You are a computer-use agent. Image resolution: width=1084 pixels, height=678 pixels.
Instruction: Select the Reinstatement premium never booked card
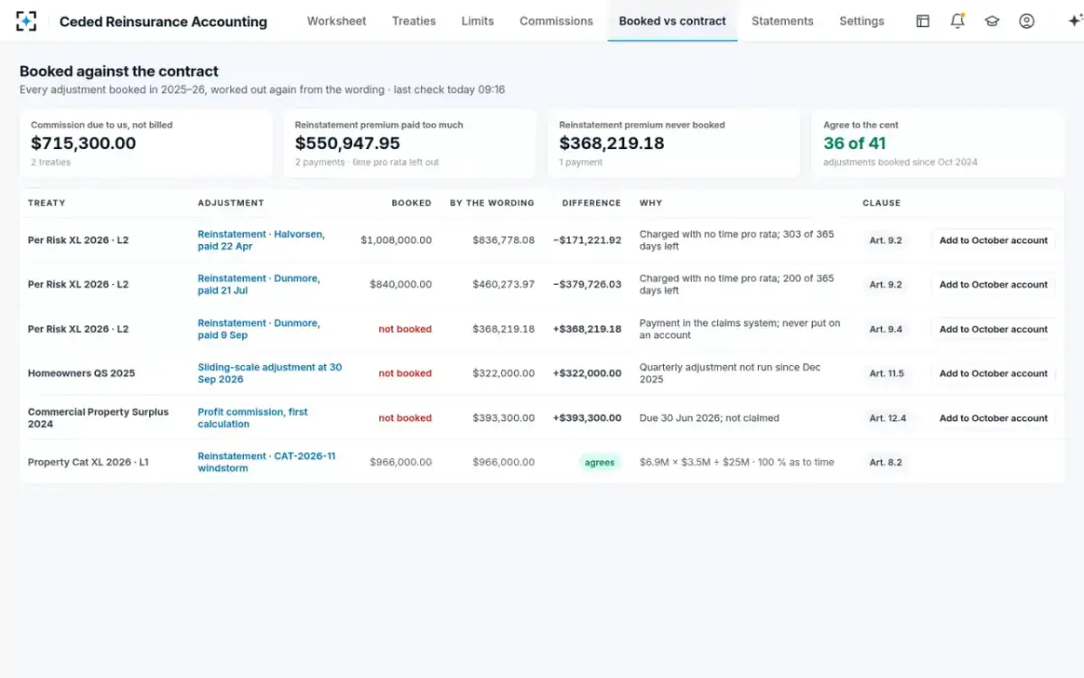[x=674, y=144]
